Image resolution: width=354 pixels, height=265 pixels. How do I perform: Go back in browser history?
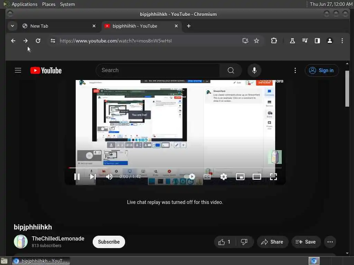point(13,41)
